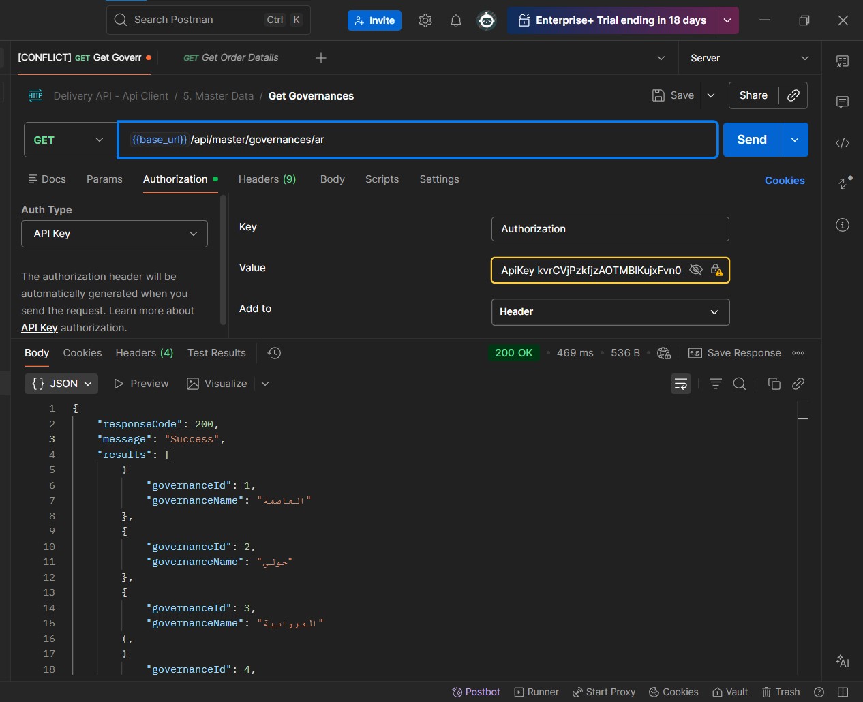Open the user avatar menu
The width and height of the screenshot is (863, 702).
point(487,20)
